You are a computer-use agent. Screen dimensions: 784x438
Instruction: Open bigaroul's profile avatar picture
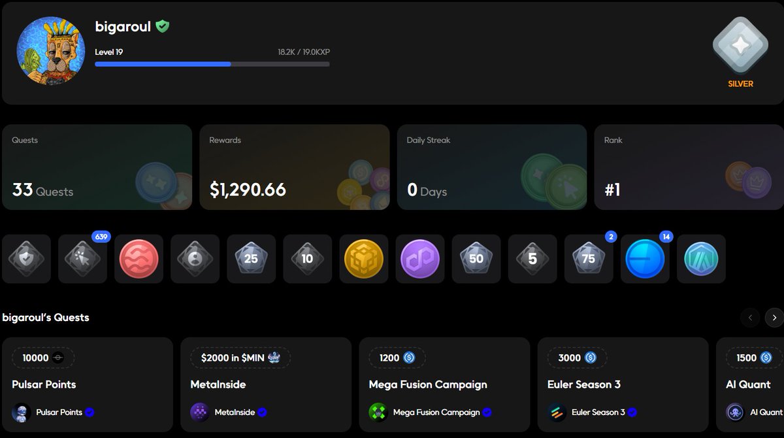[51, 51]
